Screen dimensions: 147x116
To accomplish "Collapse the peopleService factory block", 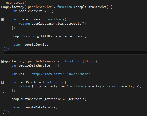I will (2, 7).
